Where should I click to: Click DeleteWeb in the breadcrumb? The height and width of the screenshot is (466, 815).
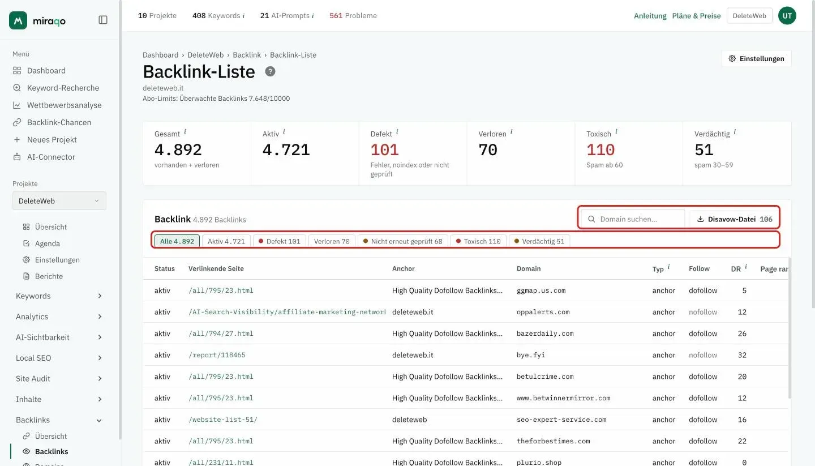tap(205, 55)
